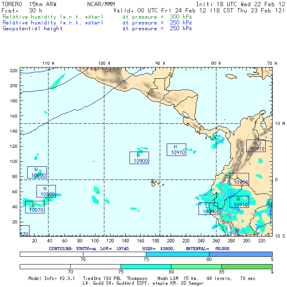Click the "HIGH= 10920." contour value

158,249
